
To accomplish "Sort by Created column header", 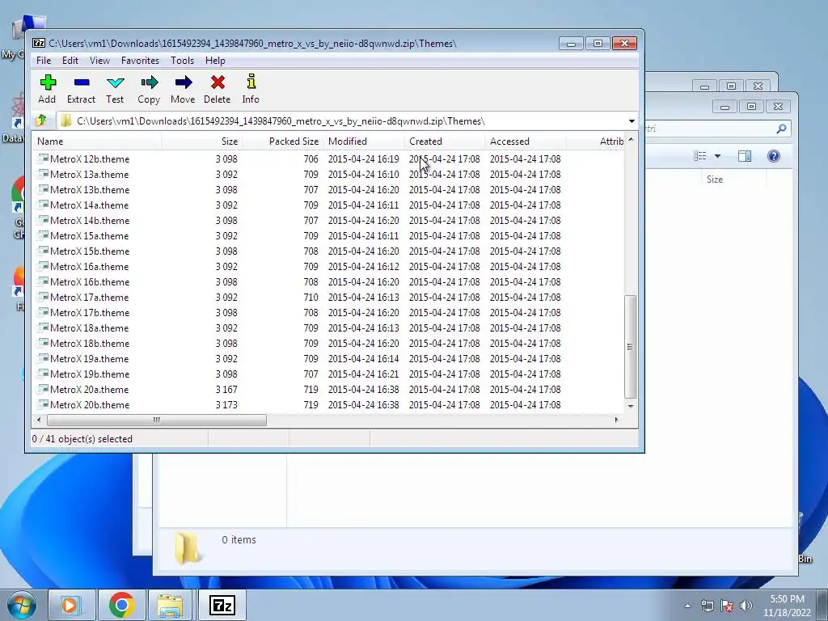I will (x=445, y=141).
